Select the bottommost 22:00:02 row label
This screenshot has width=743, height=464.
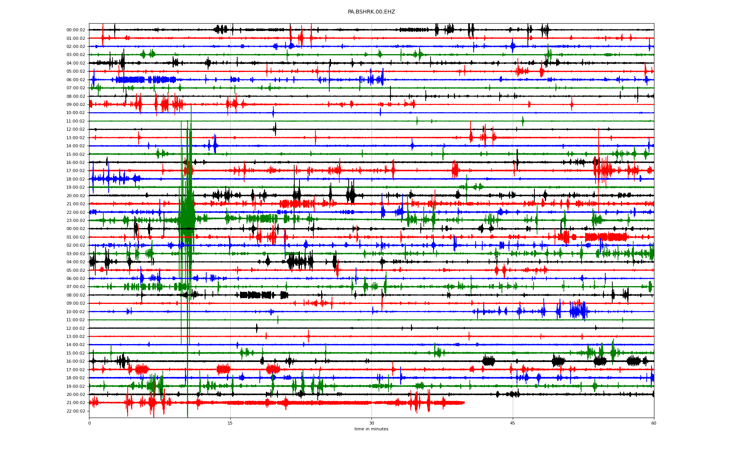75,411
